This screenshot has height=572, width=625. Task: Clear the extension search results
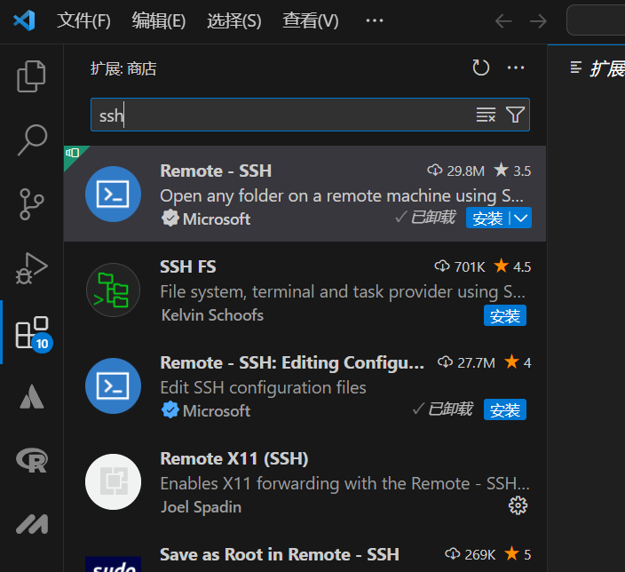[486, 115]
